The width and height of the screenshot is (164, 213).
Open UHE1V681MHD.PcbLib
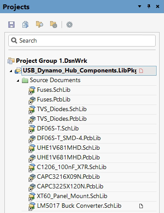tap(69, 158)
